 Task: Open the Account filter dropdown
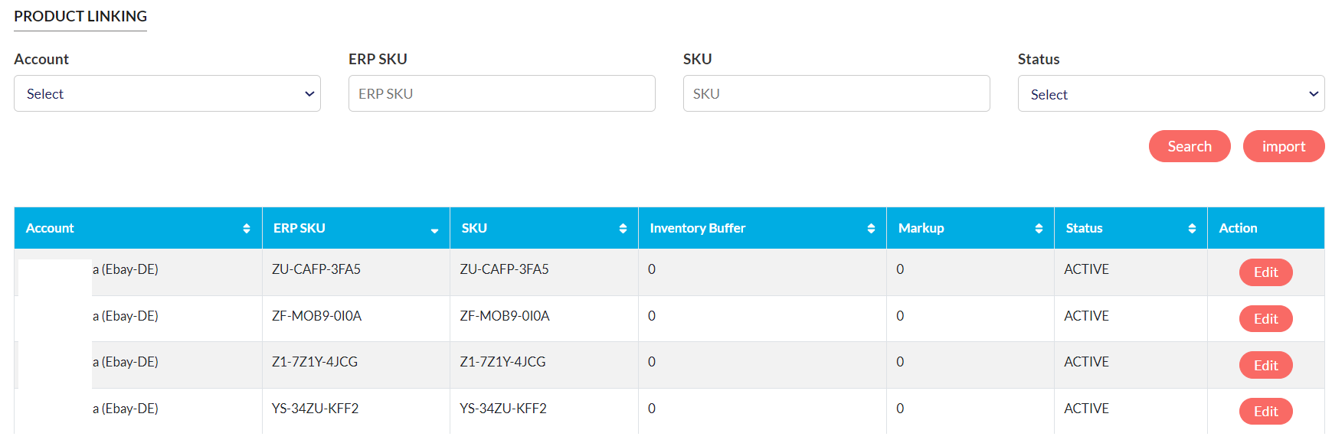(x=167, y=94)
